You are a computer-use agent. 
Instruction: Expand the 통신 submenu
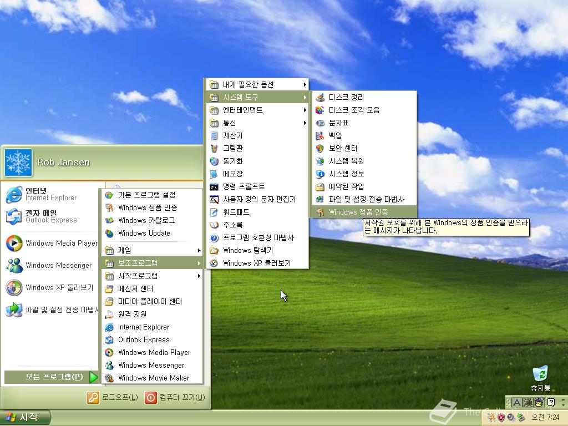coord(257,123)
